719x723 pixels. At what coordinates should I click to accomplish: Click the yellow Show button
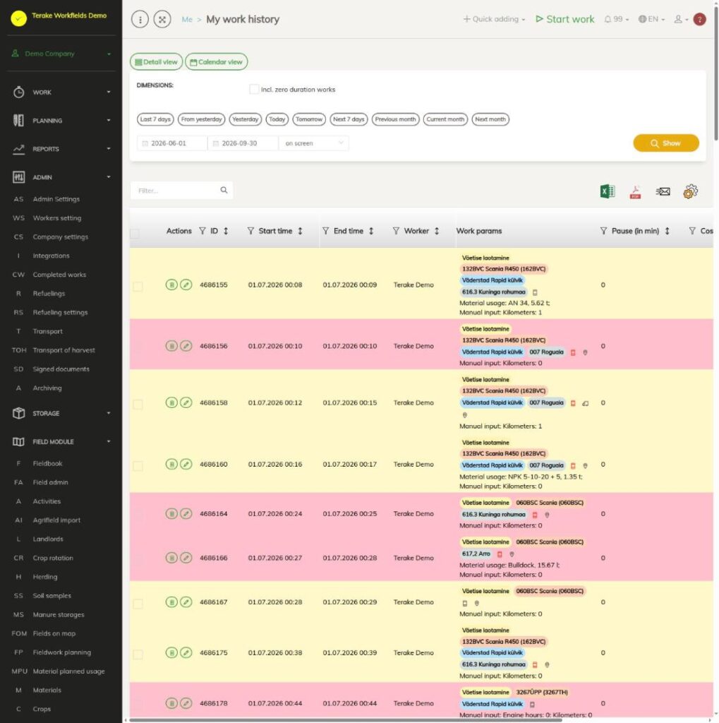click(x=666, y=143)
